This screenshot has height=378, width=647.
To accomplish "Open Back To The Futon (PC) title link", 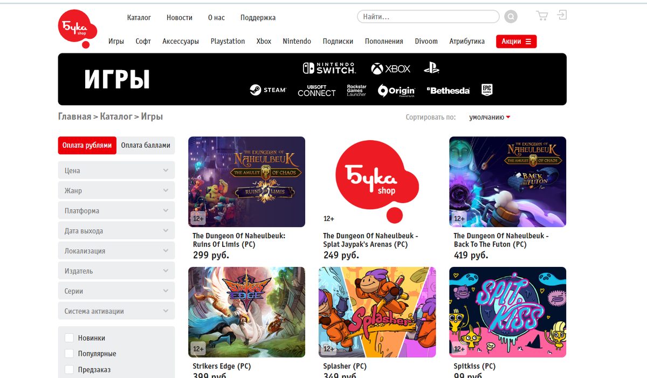I will click(x=501, y=240).
